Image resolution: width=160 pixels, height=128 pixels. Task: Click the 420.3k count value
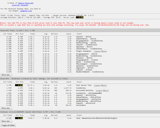point(69,91)
